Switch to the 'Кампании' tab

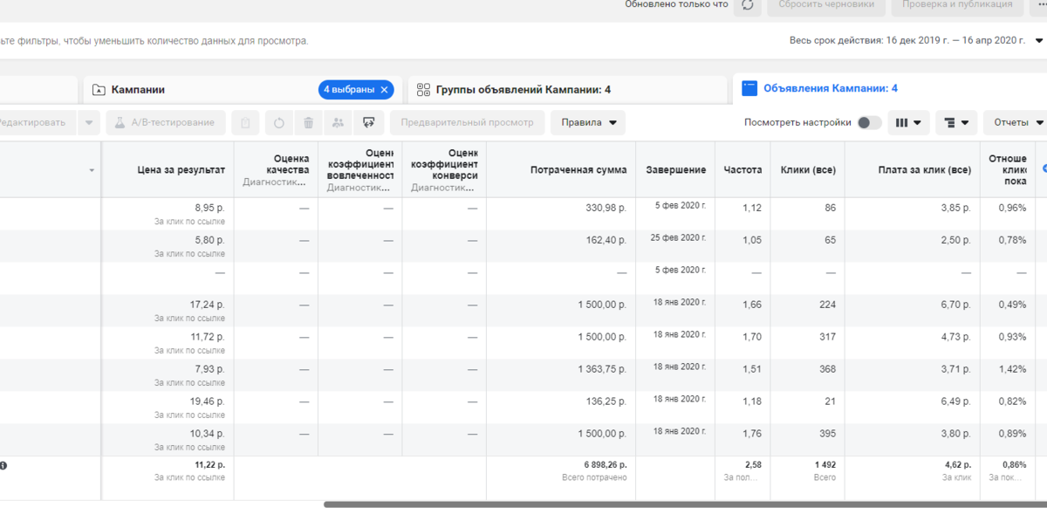(x=138, y=90)
